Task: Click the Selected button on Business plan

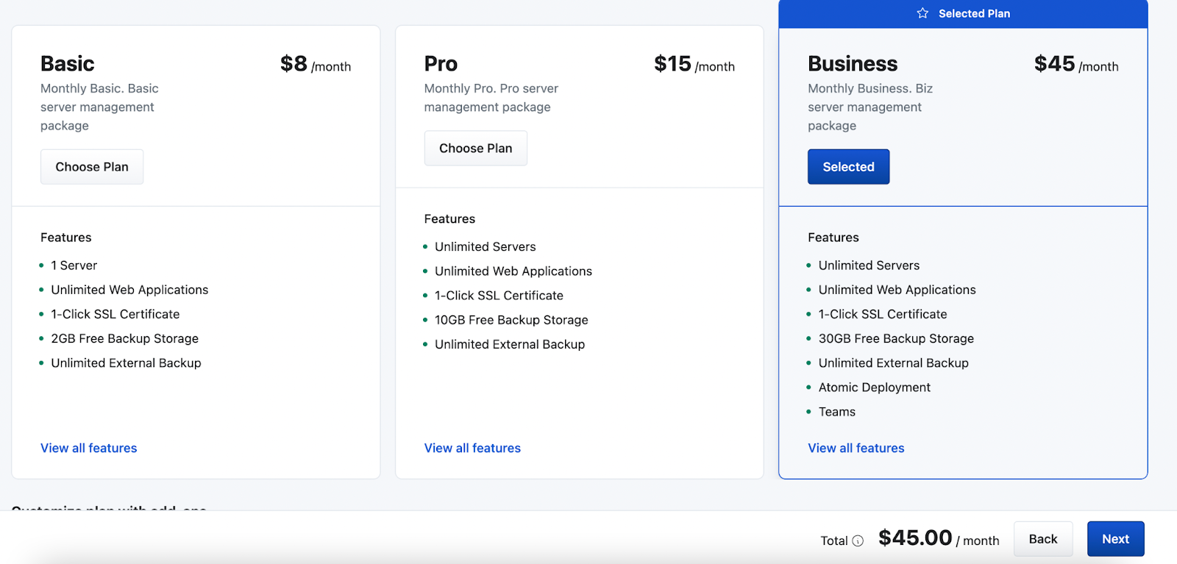Action: pyautogui.click(x=848, y=167)
